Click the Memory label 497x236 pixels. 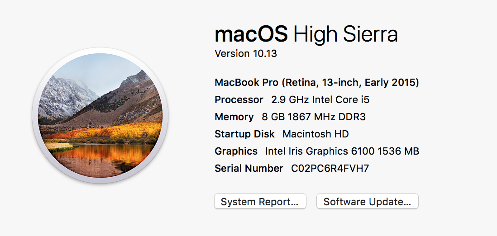coord(234,117)
